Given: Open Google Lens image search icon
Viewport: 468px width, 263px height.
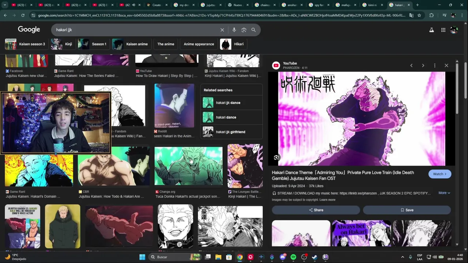Looking at the screenshot, I should (x=244, y=30).
